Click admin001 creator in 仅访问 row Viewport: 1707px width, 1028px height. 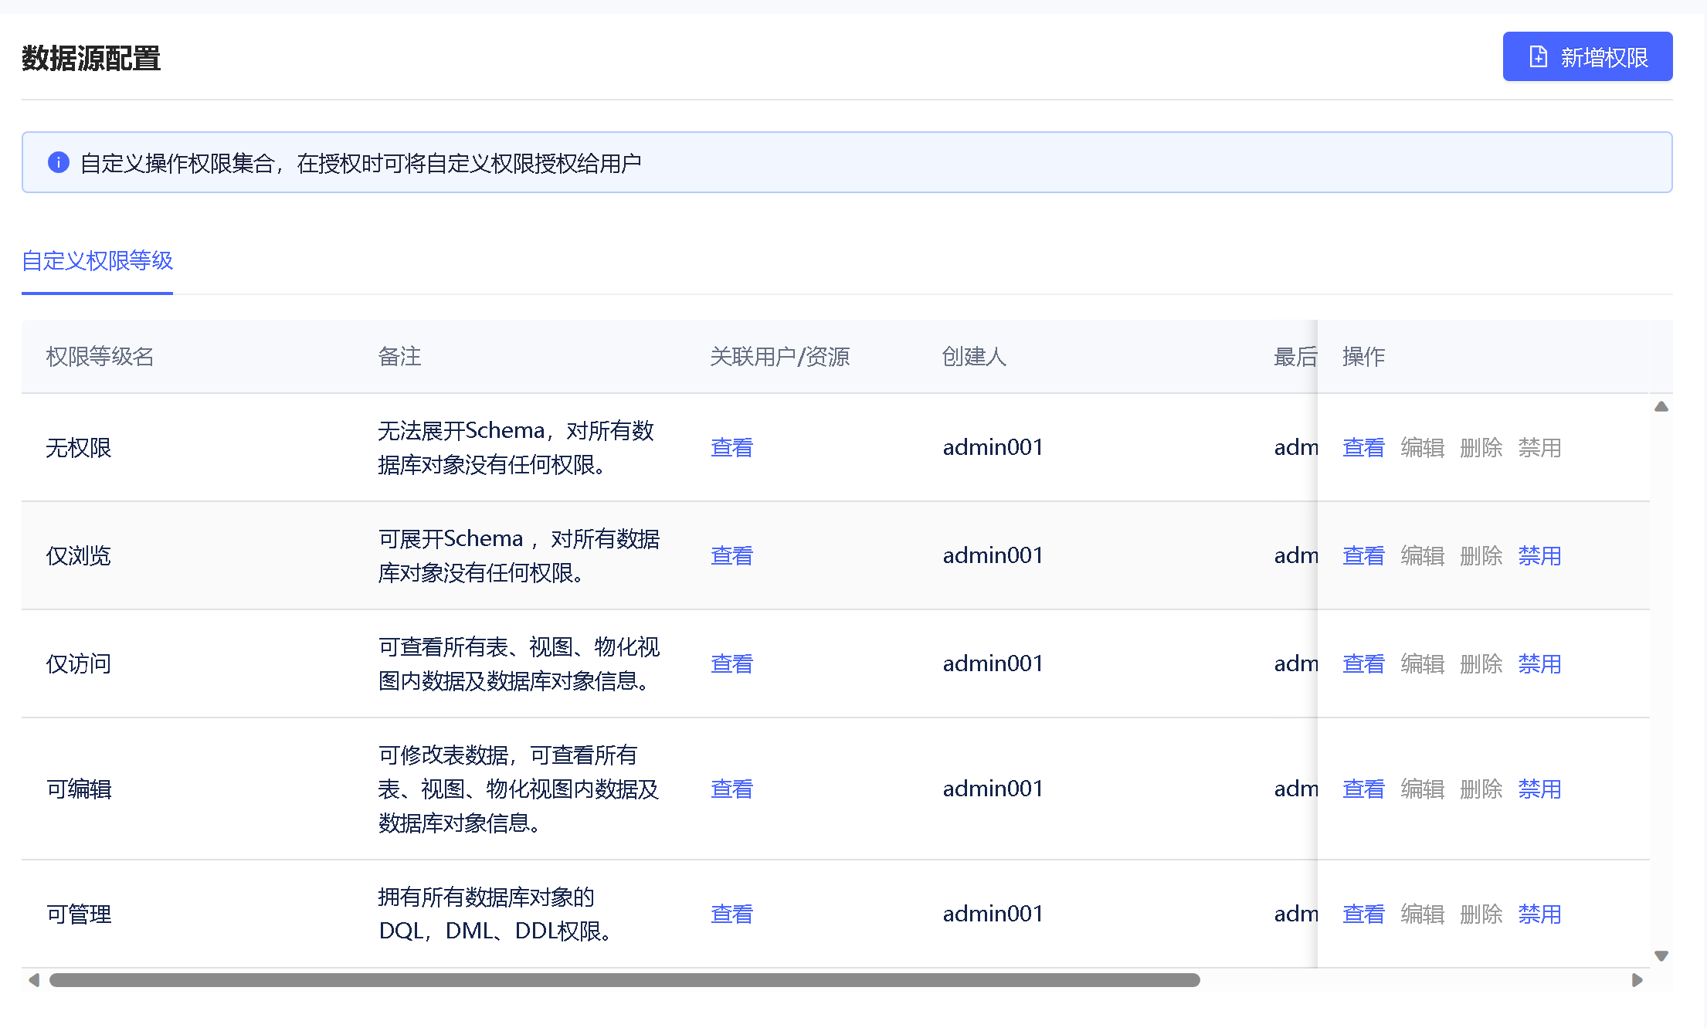(x=993, y=664)
